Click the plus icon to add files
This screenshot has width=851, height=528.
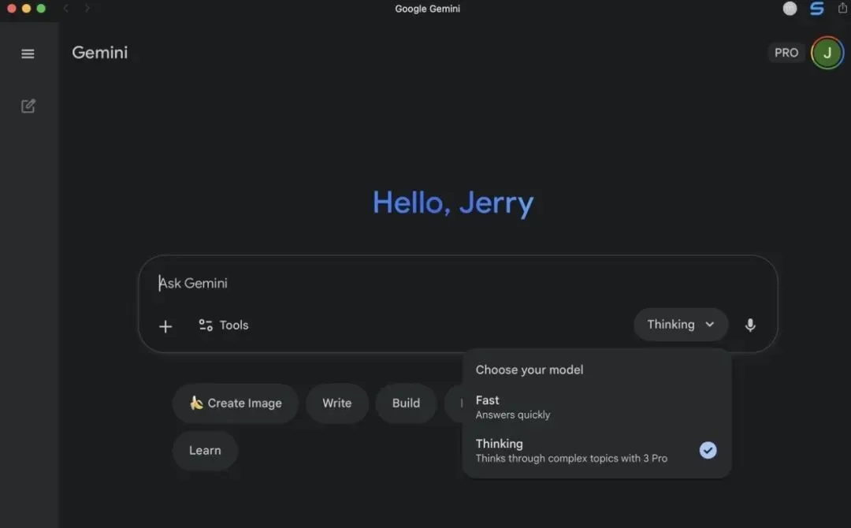[165, 326]
